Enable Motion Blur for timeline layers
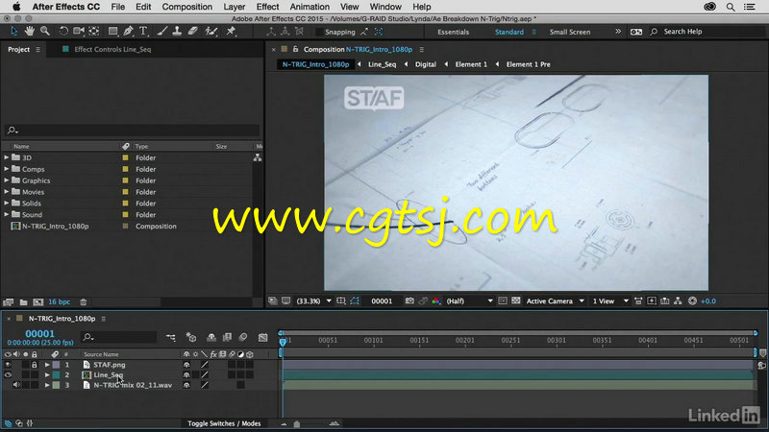 243,338
